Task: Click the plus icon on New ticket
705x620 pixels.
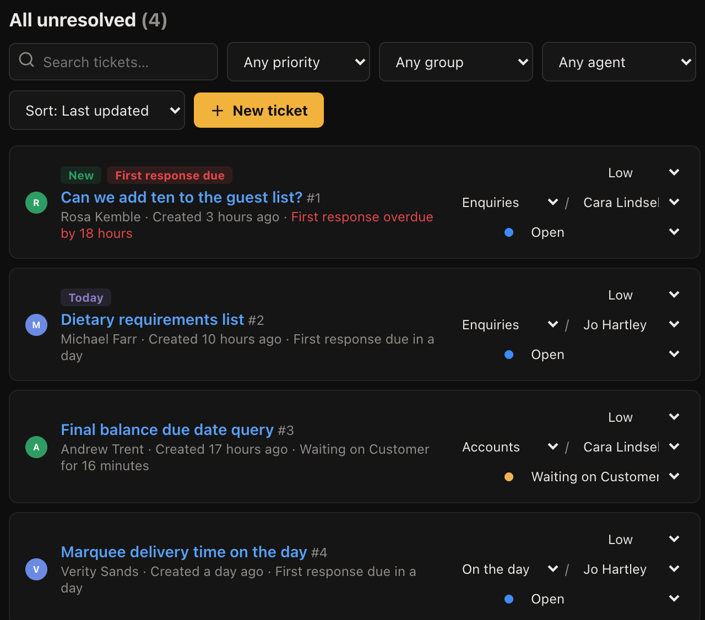Action: [218, 111]
